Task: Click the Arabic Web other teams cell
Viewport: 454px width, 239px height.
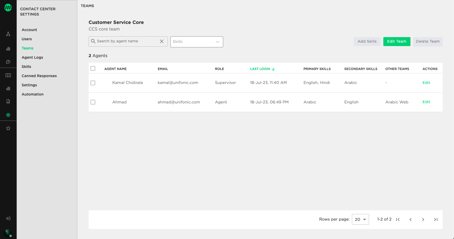Action: 397,102
